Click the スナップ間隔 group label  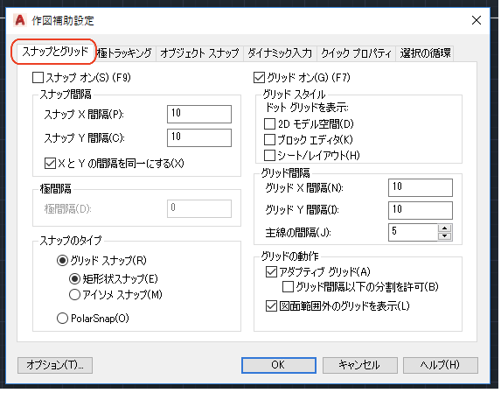pyautogui.click(x=66, y=95)
